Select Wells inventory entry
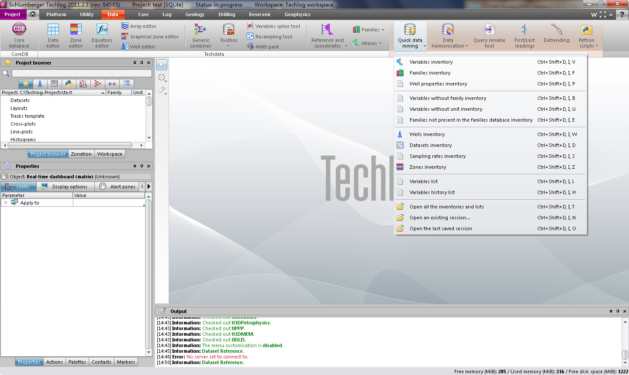The height and width of the screenshot is (375, 629). point(490,134)
